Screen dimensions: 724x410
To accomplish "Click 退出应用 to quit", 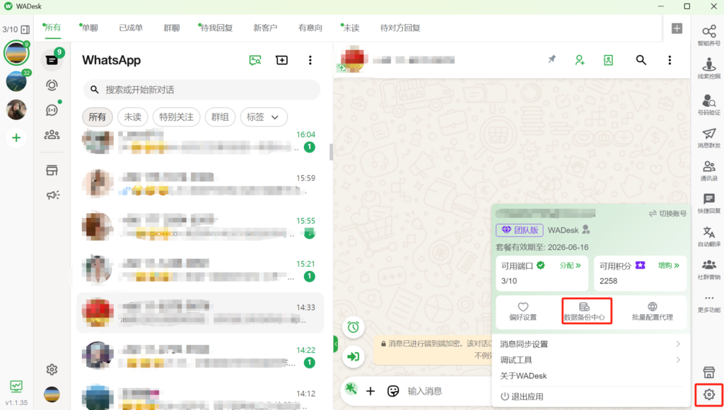I will pos(522,397).
